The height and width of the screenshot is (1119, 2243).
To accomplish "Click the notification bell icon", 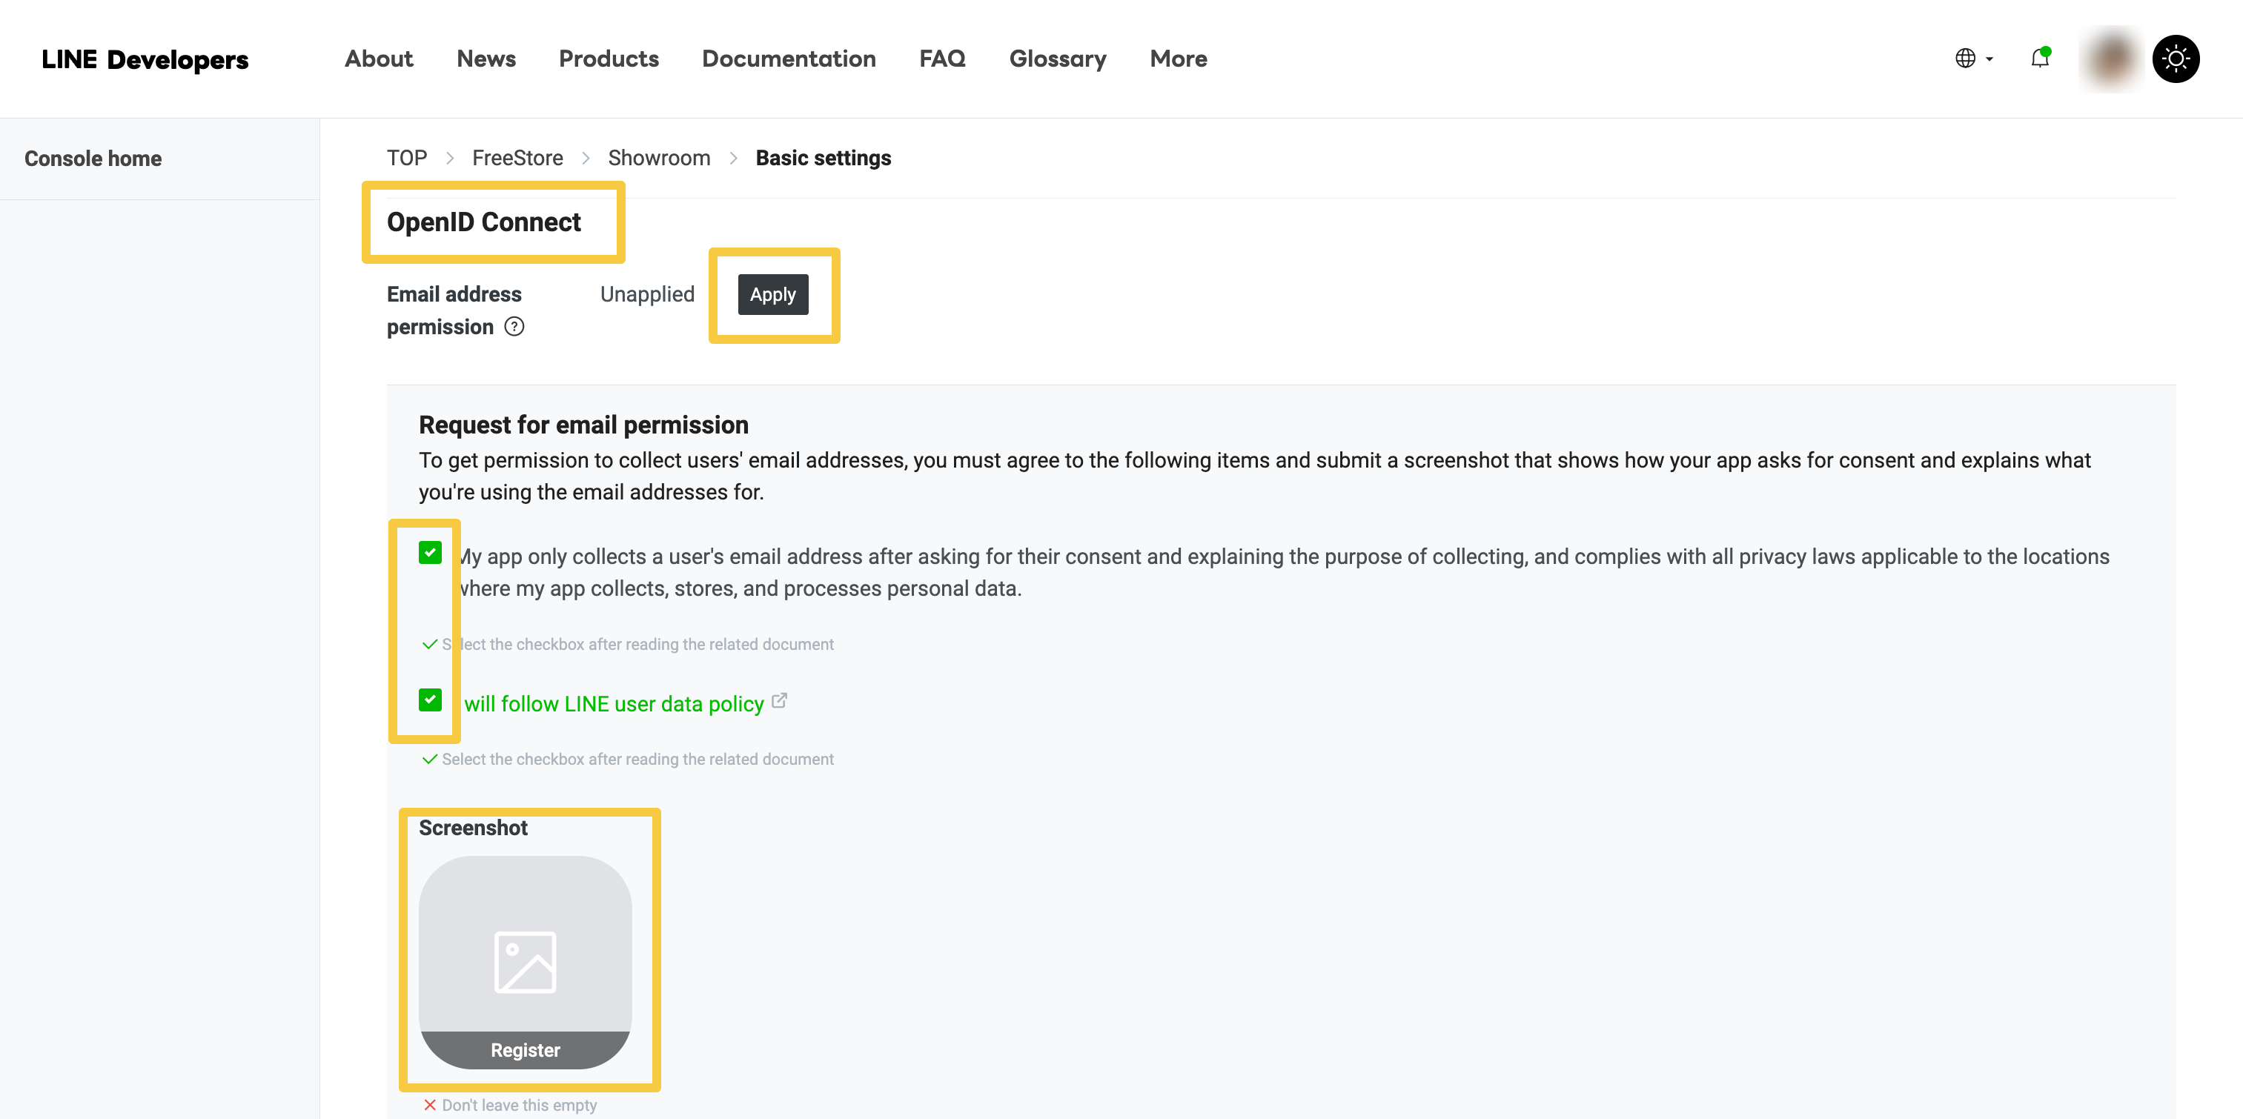I will (2039, 59).
